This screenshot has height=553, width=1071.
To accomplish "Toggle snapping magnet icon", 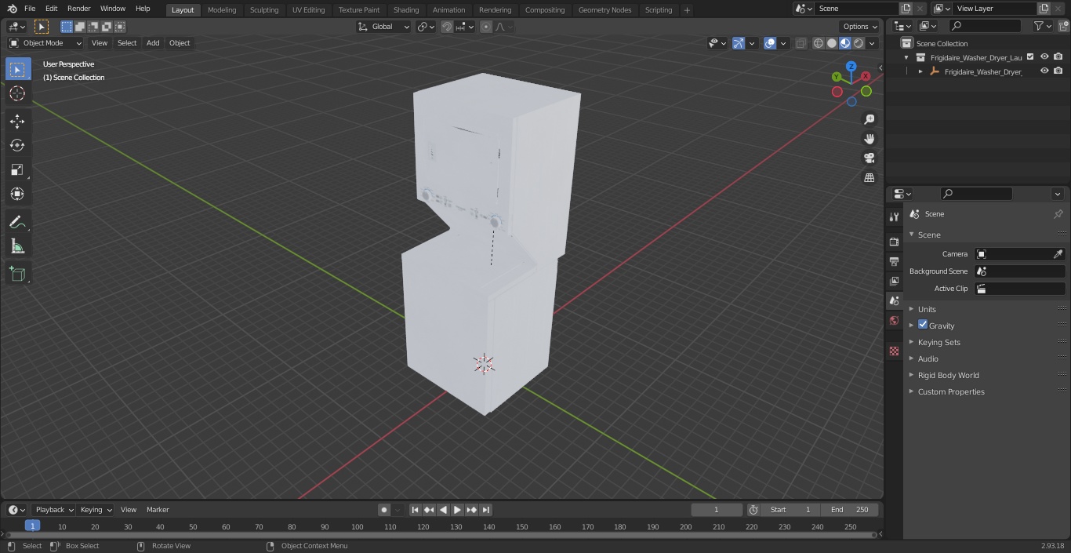I will click(x=447, y=27).
